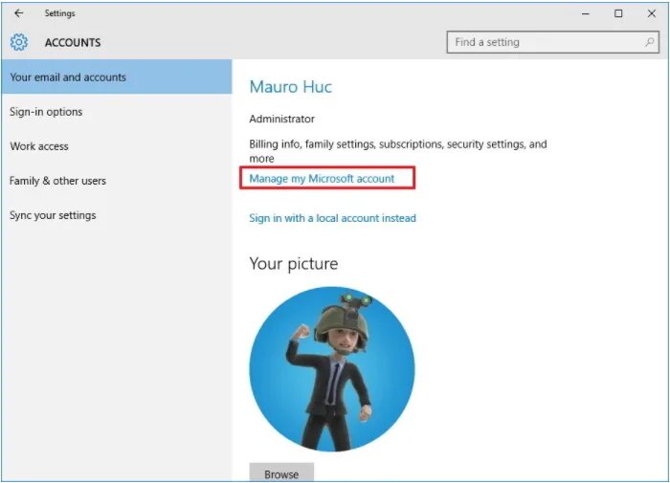
Task: Click the ACCOUNTS header title
Action: pos(73,43)
